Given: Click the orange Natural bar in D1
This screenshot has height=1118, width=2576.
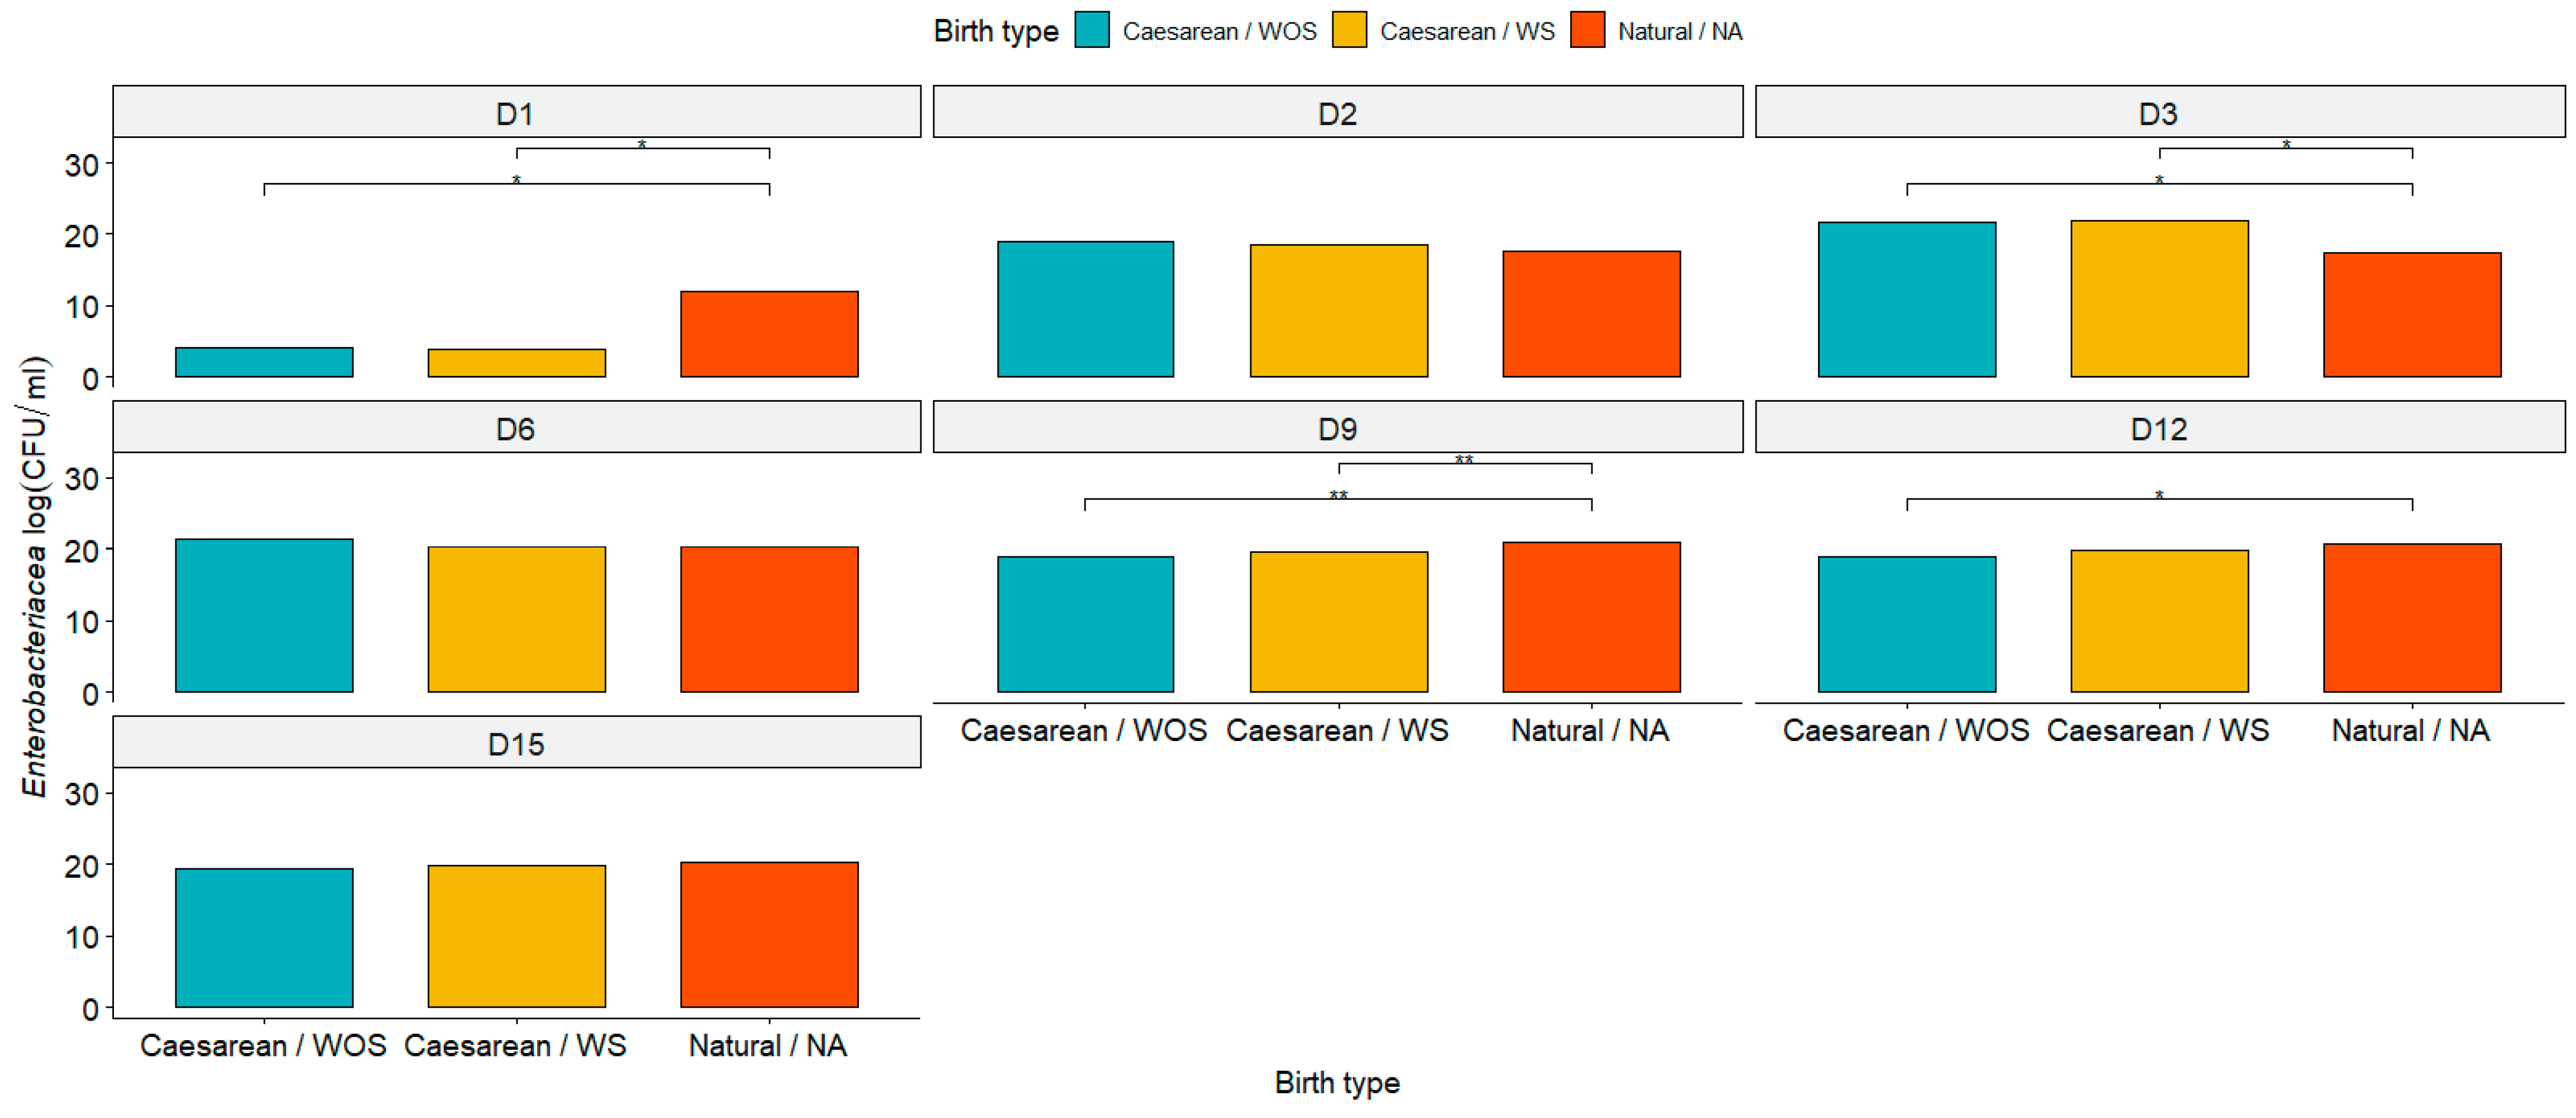Looking at the screenshot, I should [x=769, y=334].
